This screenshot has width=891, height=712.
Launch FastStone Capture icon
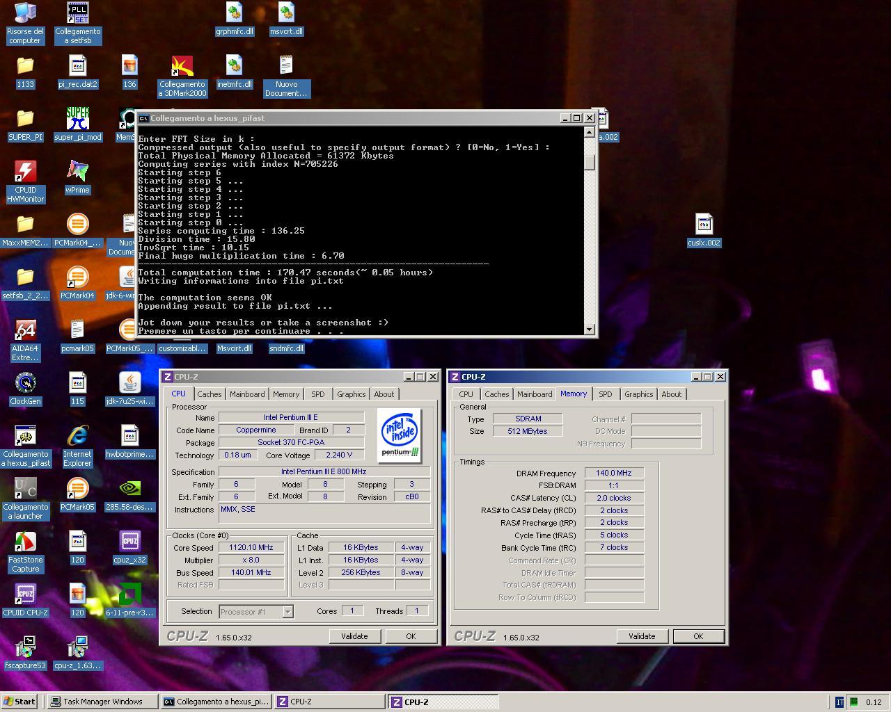(25, 552)
